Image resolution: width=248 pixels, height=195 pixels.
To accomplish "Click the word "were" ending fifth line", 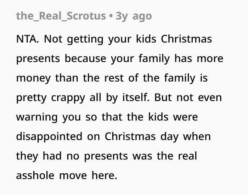I will pyautogui.click(x=185, y=117).
